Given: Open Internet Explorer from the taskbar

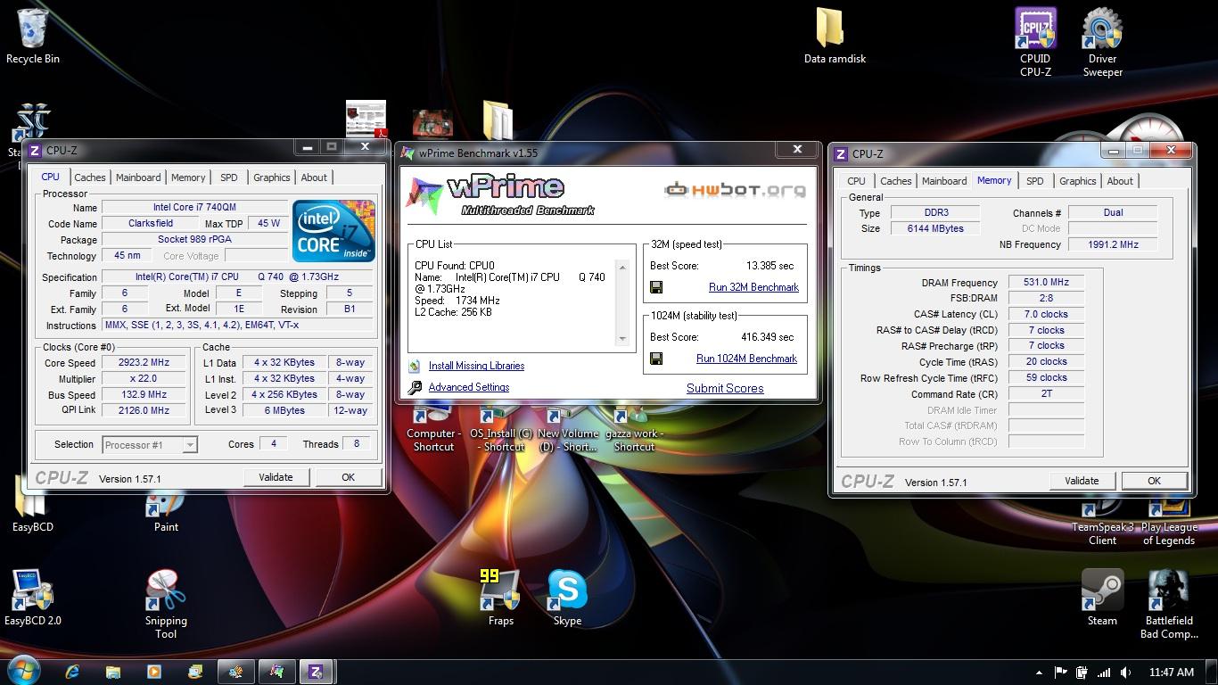Looking at the screenshot, I should (x=72, y=672).
